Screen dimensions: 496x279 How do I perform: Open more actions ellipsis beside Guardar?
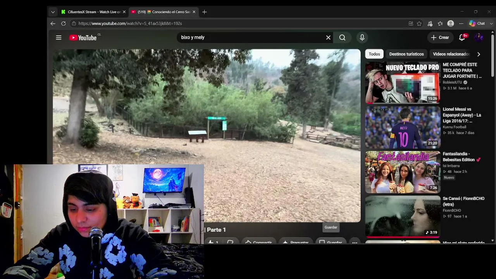(355, 243)
